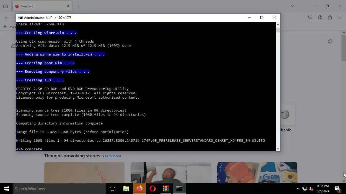Open the first story card thumbnail
This screenshot has height=194, width=346.
[x=84, y=172]
